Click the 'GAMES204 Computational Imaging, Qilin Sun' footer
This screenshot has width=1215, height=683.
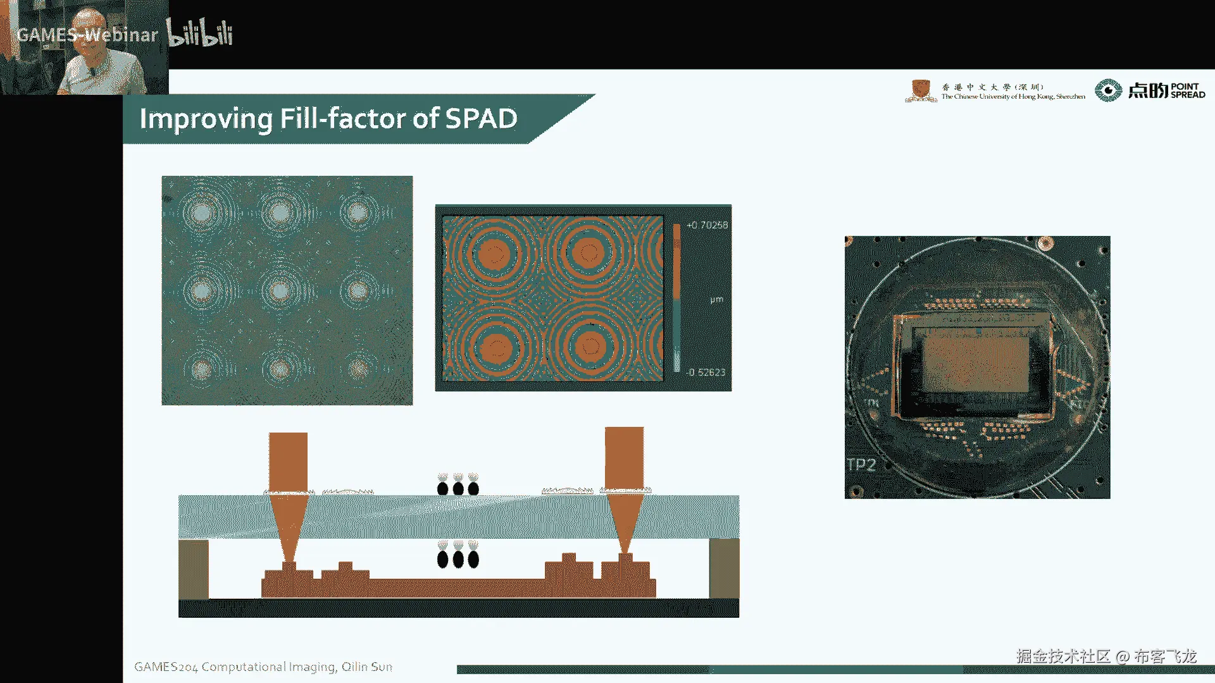(263, 667)
